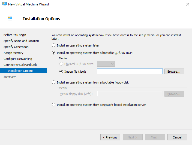Viewport: 192px width, 145px height.
Task: Click the Virtual floppy disk (.vfd) label
Action: [x=76, y=94]
